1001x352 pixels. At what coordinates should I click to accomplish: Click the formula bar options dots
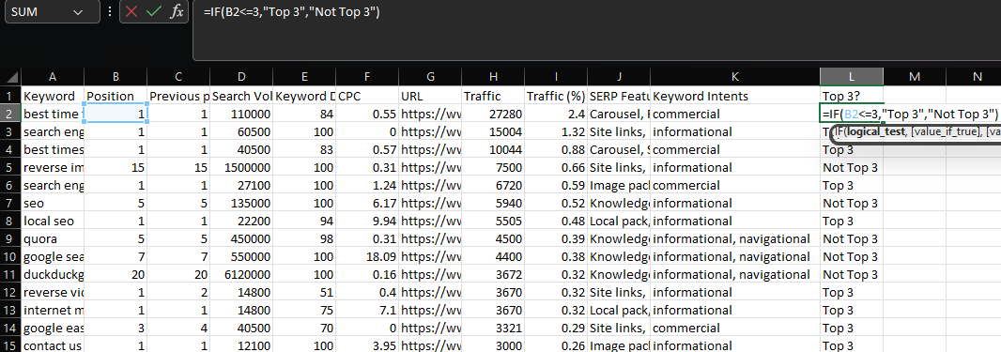click(x=110, y=12)
